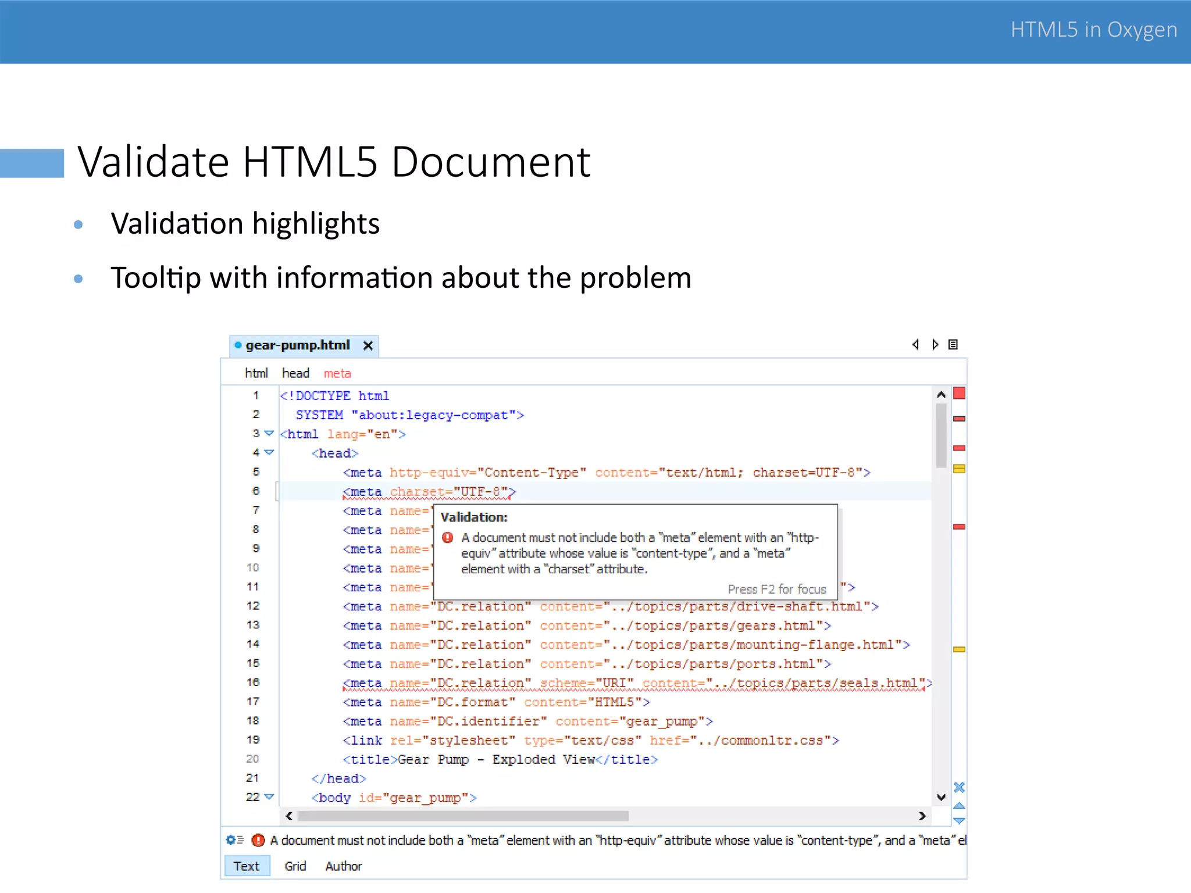Open validation options gear icon in status bar
Image resolution: width=1191 pixels, height=893 pixels.
[x=234, y=840]
